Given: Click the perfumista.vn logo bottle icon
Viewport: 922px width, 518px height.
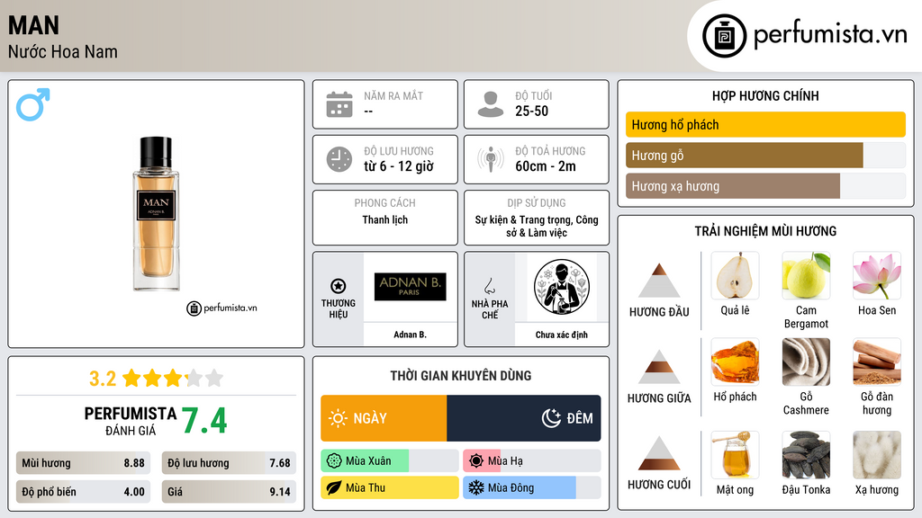Looking at the screenshot, I should pyautogui.click(x=724, y=36).
